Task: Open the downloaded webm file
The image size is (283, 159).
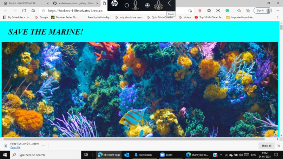Action: tap(15, 147)
